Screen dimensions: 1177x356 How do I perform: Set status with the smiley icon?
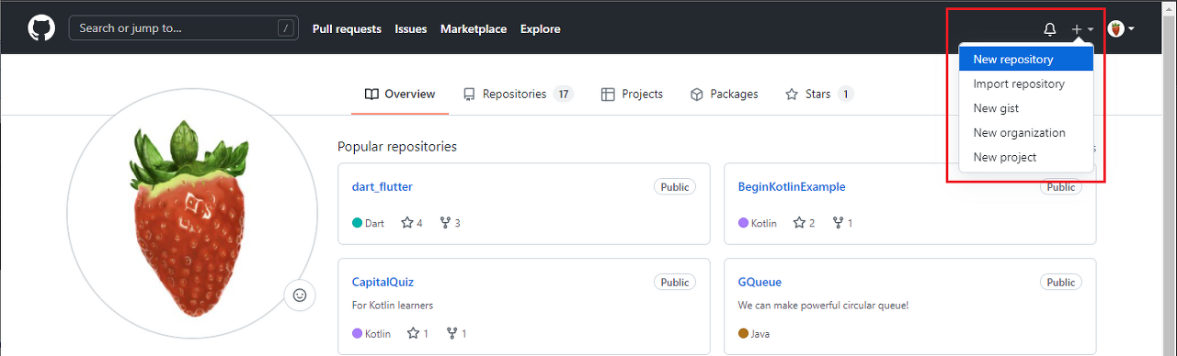click(300, 295)
